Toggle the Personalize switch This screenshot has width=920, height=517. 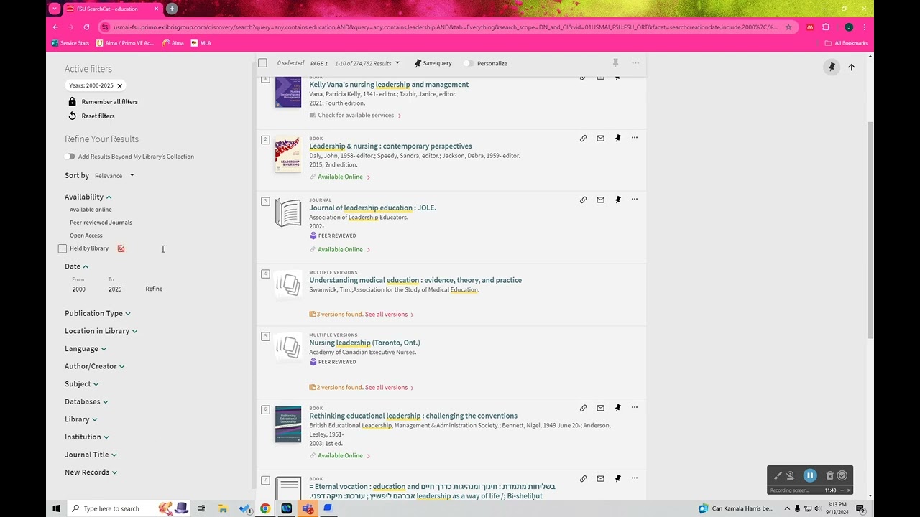coord(469,63)
